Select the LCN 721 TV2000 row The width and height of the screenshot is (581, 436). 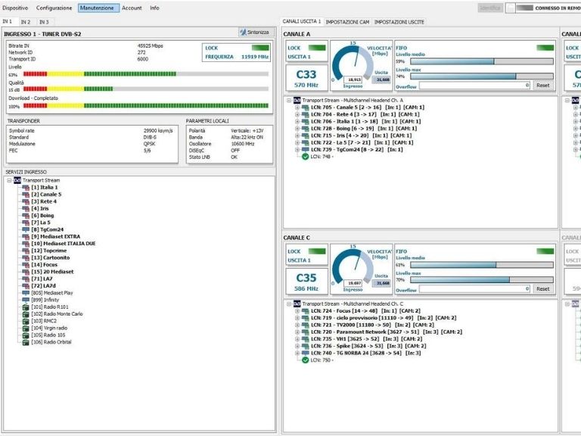pyautogui.click(x=372, y=325)
